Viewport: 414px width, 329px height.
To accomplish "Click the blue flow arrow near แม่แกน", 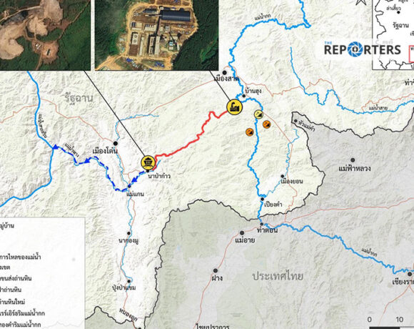I will pos(135,180).
